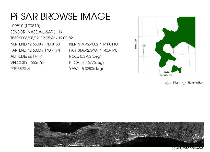Open the SAR browse image strip
The image size is (210, 152).
click(x=119, y=135)
